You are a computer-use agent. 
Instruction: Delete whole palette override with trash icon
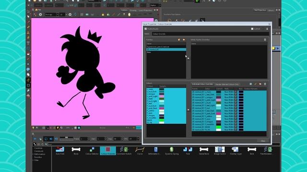[265, 40]
